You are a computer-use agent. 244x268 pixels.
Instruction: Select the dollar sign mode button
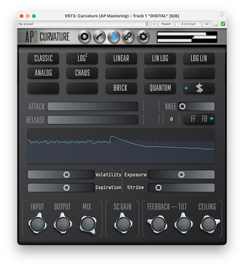coord(199,88)
